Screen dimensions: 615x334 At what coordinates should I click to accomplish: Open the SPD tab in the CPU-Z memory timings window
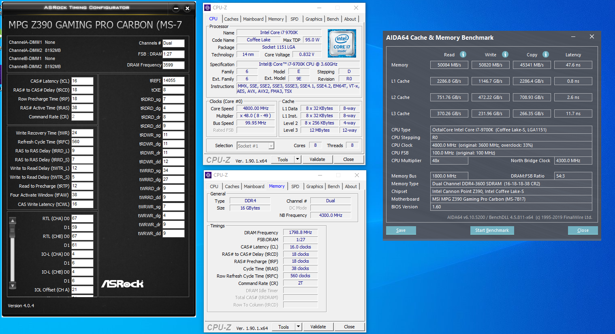(x=295, y=186)
